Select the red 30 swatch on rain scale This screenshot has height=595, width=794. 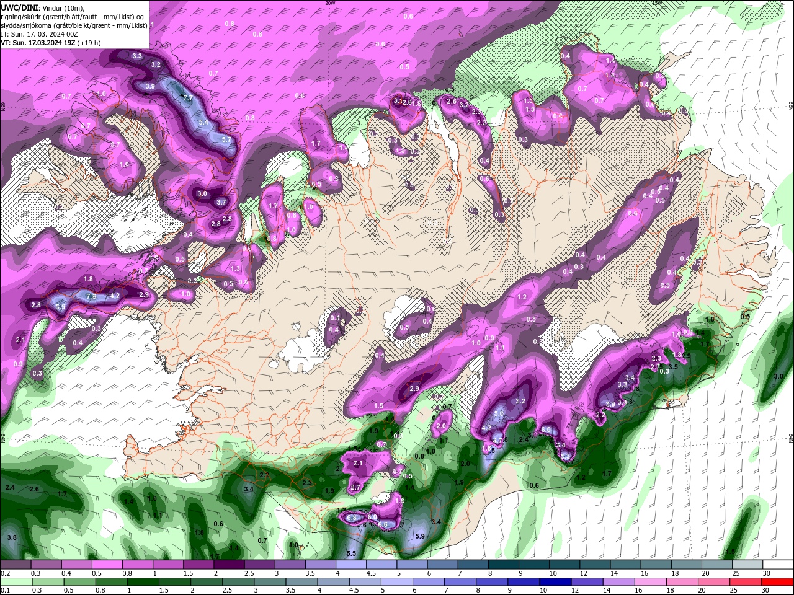pyautogui.click(x=778, y=582)
